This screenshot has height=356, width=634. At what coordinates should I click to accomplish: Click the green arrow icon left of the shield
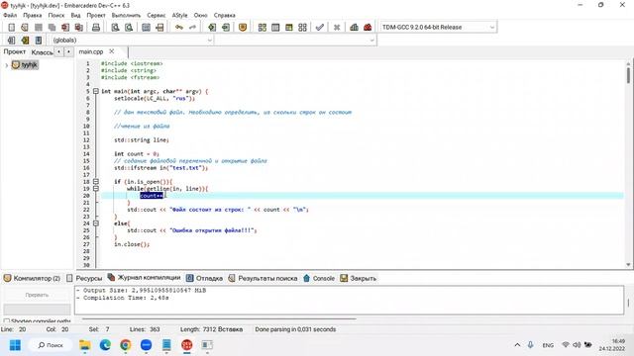point(226,28)
